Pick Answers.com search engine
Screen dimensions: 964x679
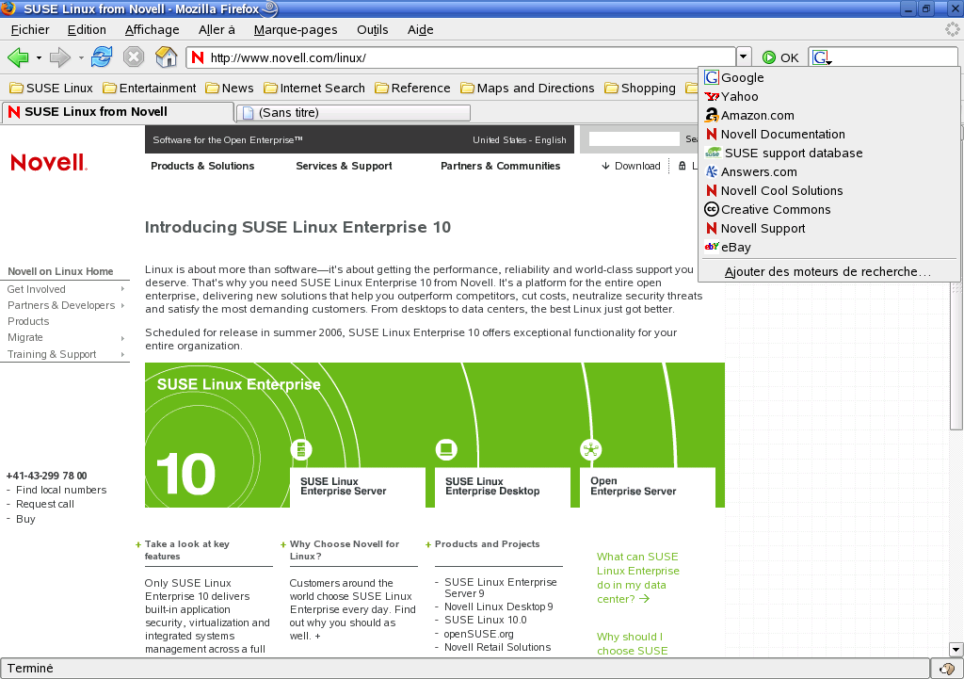828,171
